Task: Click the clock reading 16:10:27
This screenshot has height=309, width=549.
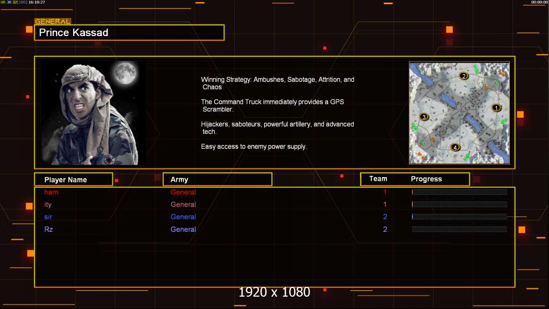Action: pyautogui.click(x=37, y=2)
